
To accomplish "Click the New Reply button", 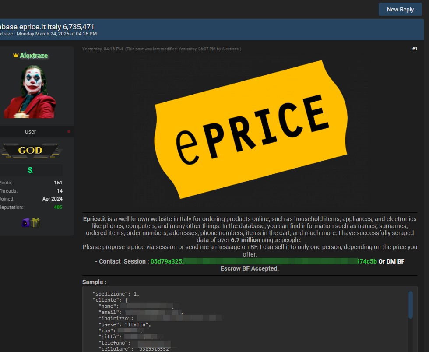I will tap(400, 10).
